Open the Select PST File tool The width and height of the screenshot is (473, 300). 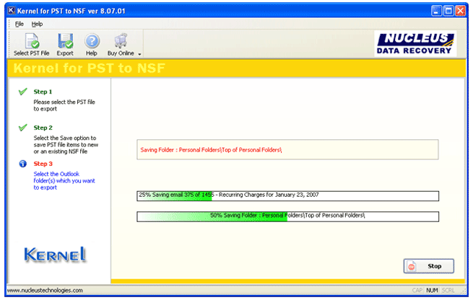pos(31,45)
